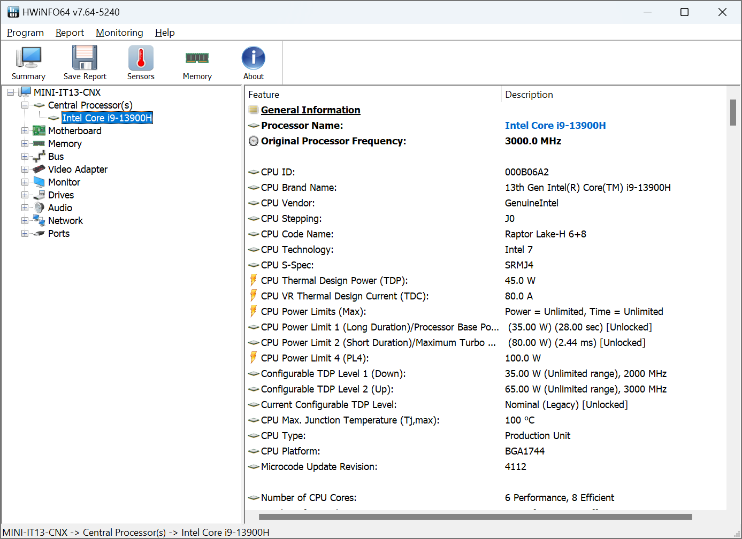Click the Motherboard tree icon
Viewport: 742px width, 539px height.
[39, 130]
